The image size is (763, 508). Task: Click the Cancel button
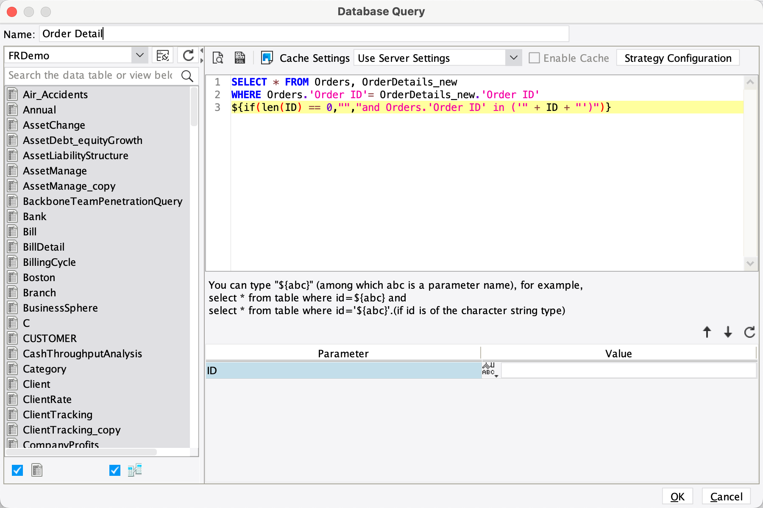[726, 497]
